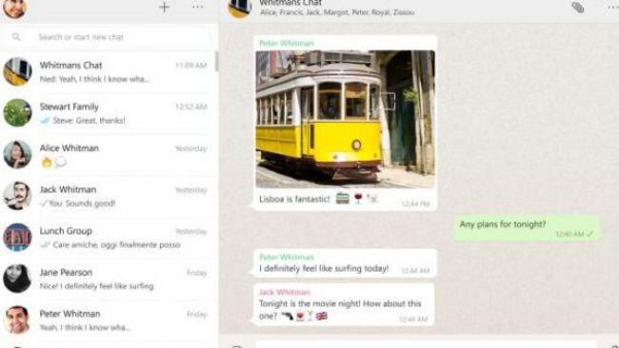619x348 pixels.
Task: Click the new chat plus icon
Action: 164,7
